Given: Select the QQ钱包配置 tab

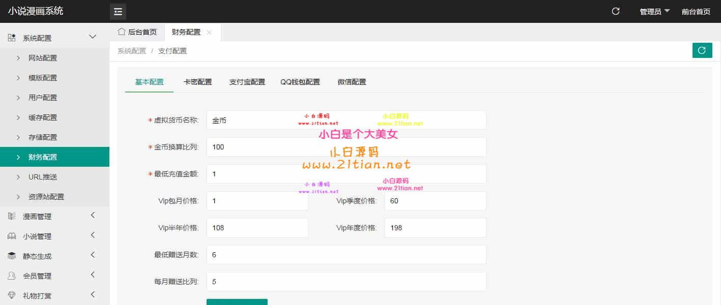Looking at the screenshot, I should [x=300, y=82].
